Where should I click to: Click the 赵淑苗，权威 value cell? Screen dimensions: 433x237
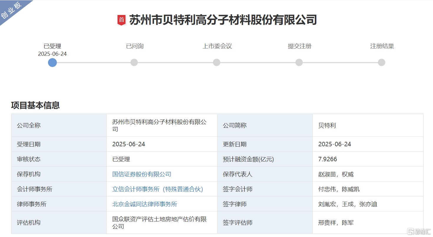coord(368,174)
